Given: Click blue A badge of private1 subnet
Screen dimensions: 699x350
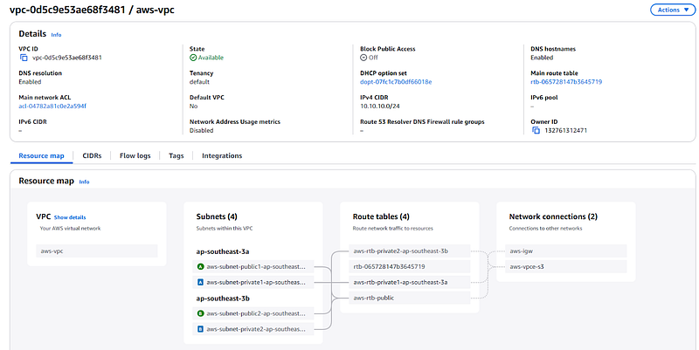Looking at the screenshot, I should 201,282.
